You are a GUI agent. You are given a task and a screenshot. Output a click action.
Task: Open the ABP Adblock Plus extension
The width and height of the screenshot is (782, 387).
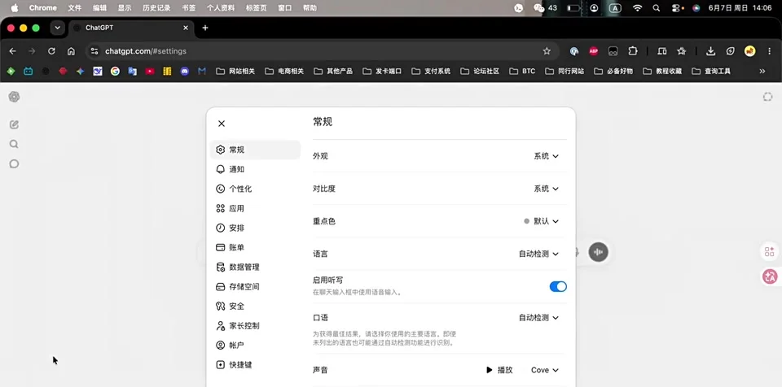[594, 51]
